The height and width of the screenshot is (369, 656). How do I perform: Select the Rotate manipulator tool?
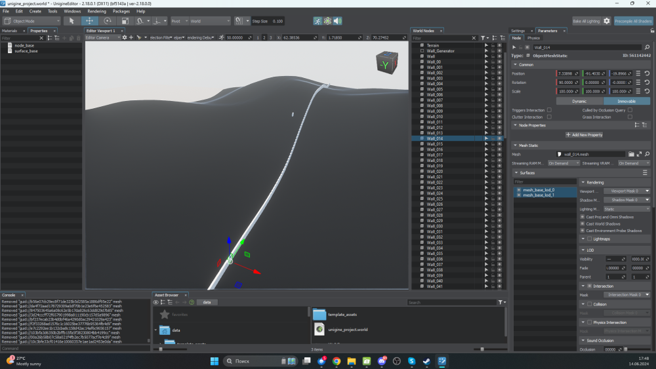[x=108, y=21]
